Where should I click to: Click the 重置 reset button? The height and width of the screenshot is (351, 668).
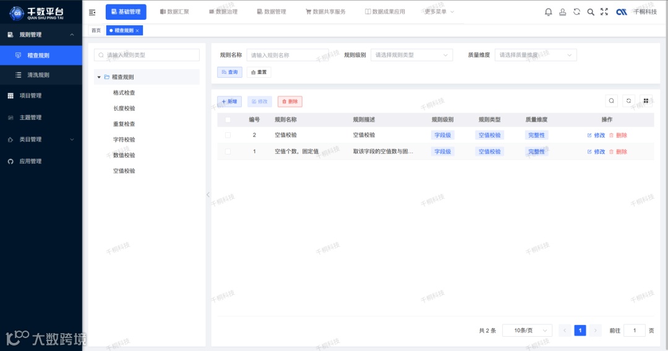pyautogui.click(x=259, y=72)
